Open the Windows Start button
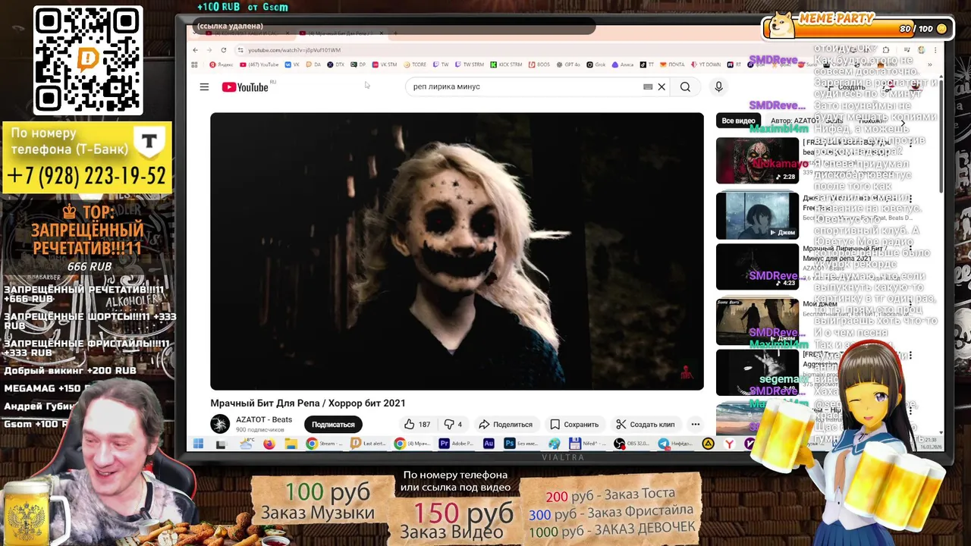The height and width of the screenshot is (546, 971). click(198, 444)
